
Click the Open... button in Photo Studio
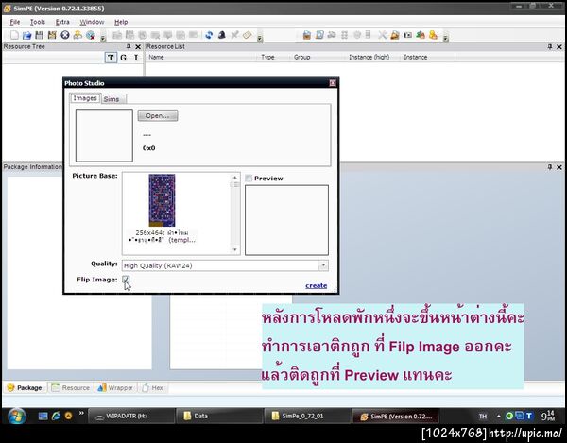pyautogui.click(x=158, y=115)
